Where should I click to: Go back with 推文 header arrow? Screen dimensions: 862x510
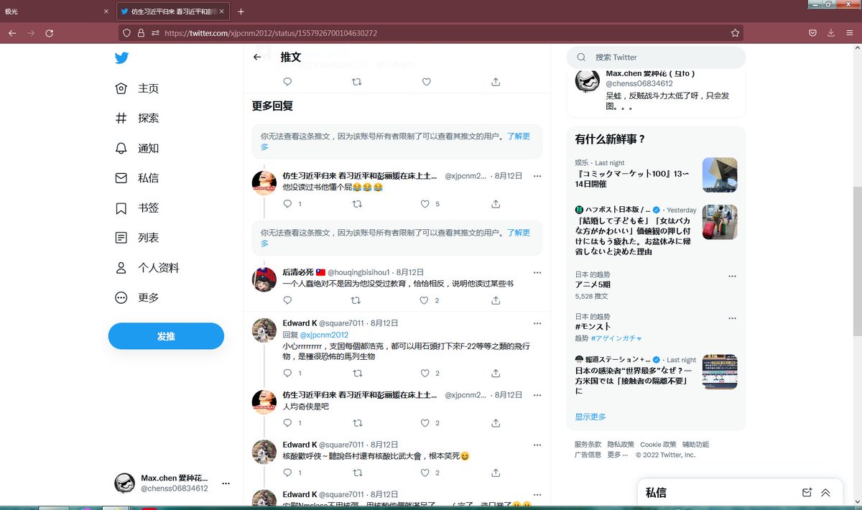(257, 57)
